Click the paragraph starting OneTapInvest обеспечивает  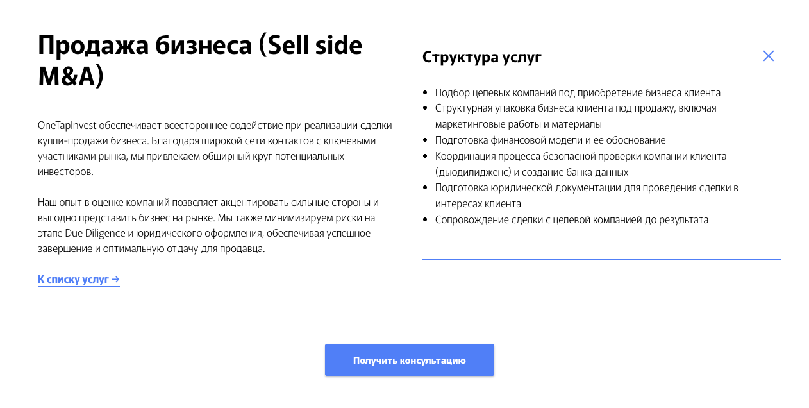(215, 148)
